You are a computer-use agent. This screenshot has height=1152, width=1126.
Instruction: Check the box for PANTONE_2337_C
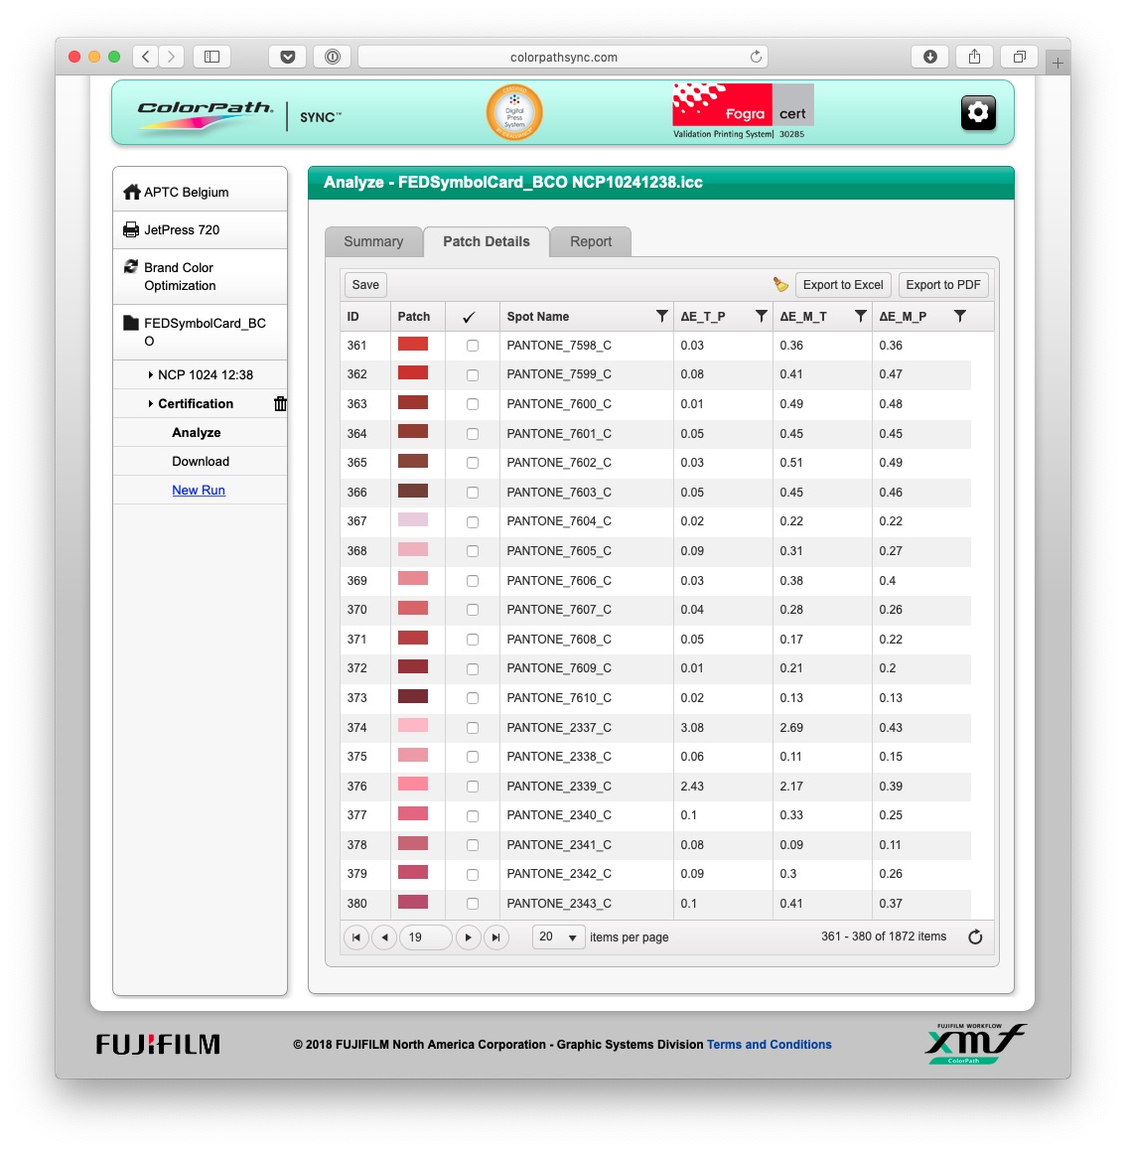[473, 727]
